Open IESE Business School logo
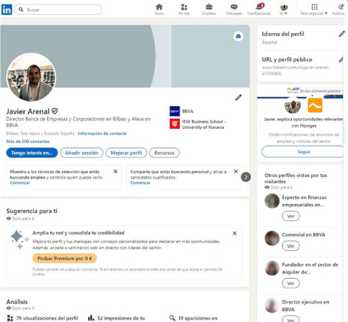Viewport: 348px width, 322px height. 174,124
